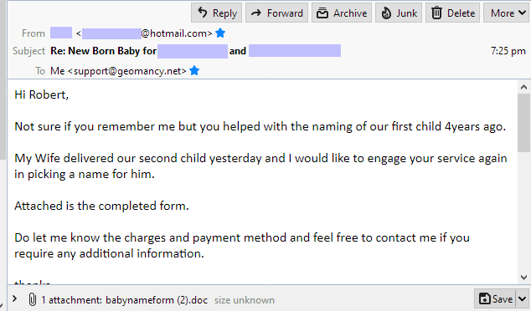Reply to this email

click(x=216, y=13)
